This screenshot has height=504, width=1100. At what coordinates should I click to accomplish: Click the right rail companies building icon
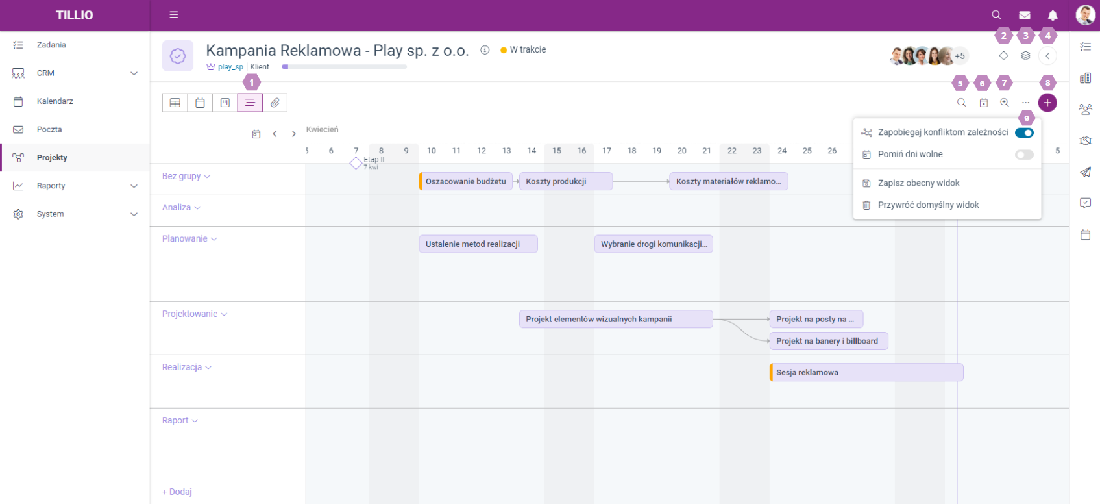(x=1085, y=78)
